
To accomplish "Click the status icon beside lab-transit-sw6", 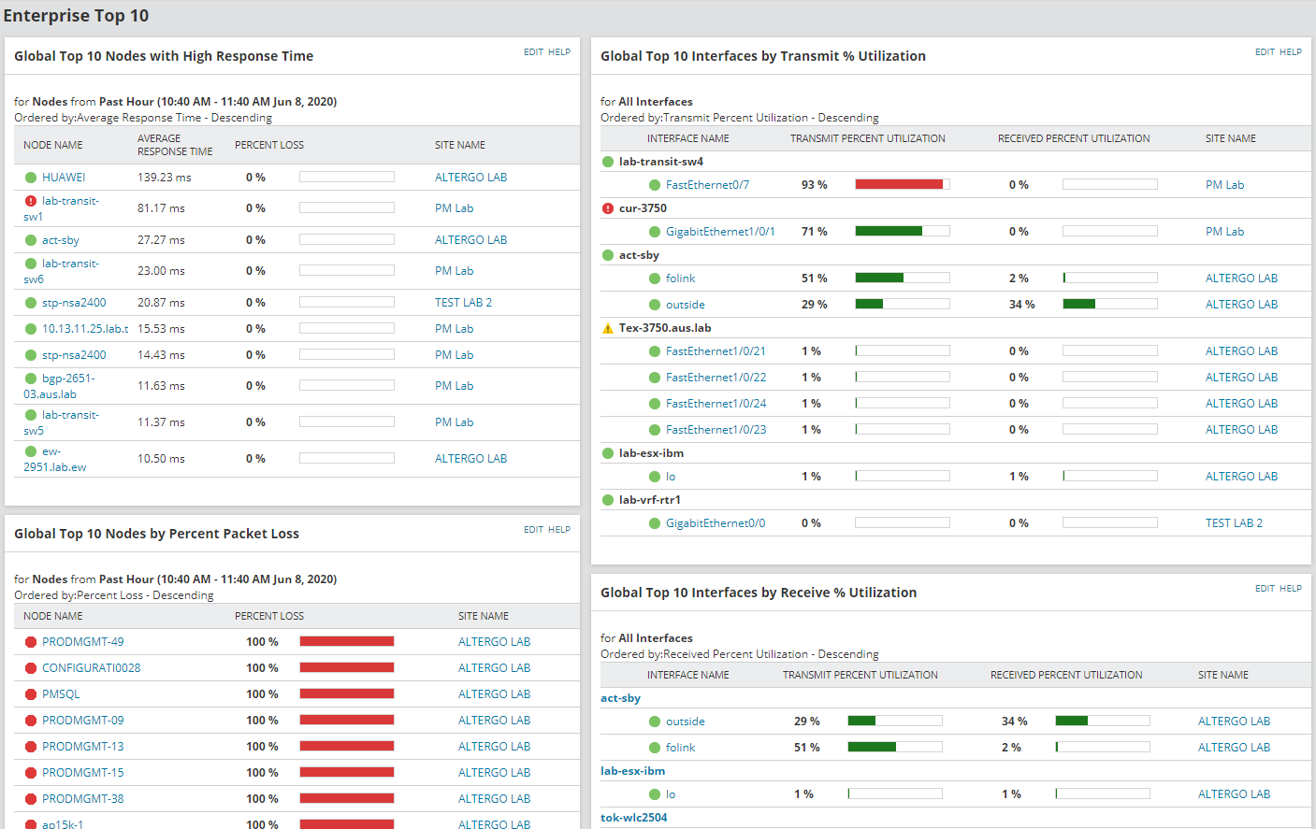I will [31, 264].
